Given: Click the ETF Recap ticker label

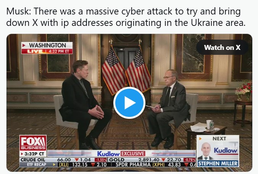Looking at the screenshot, I should pyautogui.click(x=37, y=164).
